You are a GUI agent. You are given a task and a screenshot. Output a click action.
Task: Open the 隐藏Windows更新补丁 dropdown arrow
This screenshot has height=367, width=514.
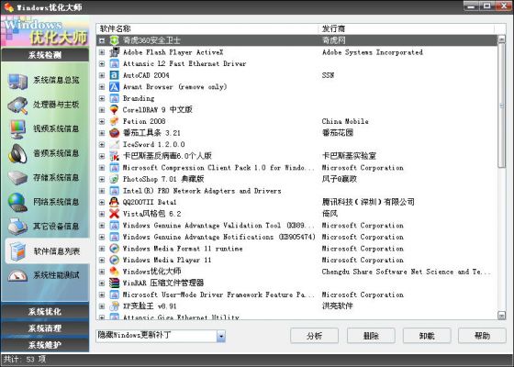[221, 336]
